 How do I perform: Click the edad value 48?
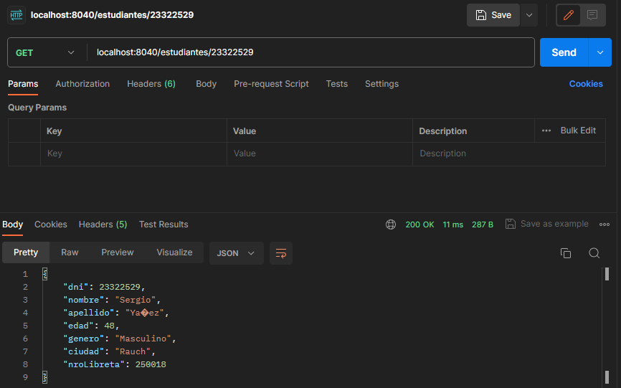[109, 326]
